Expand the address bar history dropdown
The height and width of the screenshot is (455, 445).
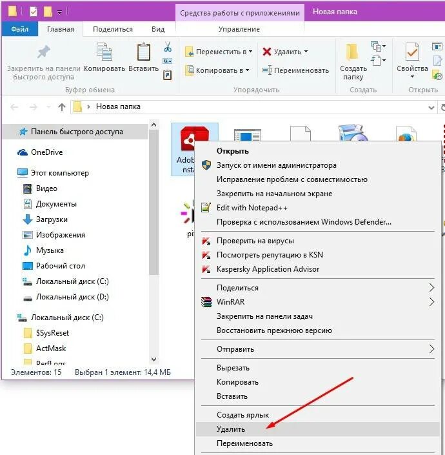pos(431,108)
